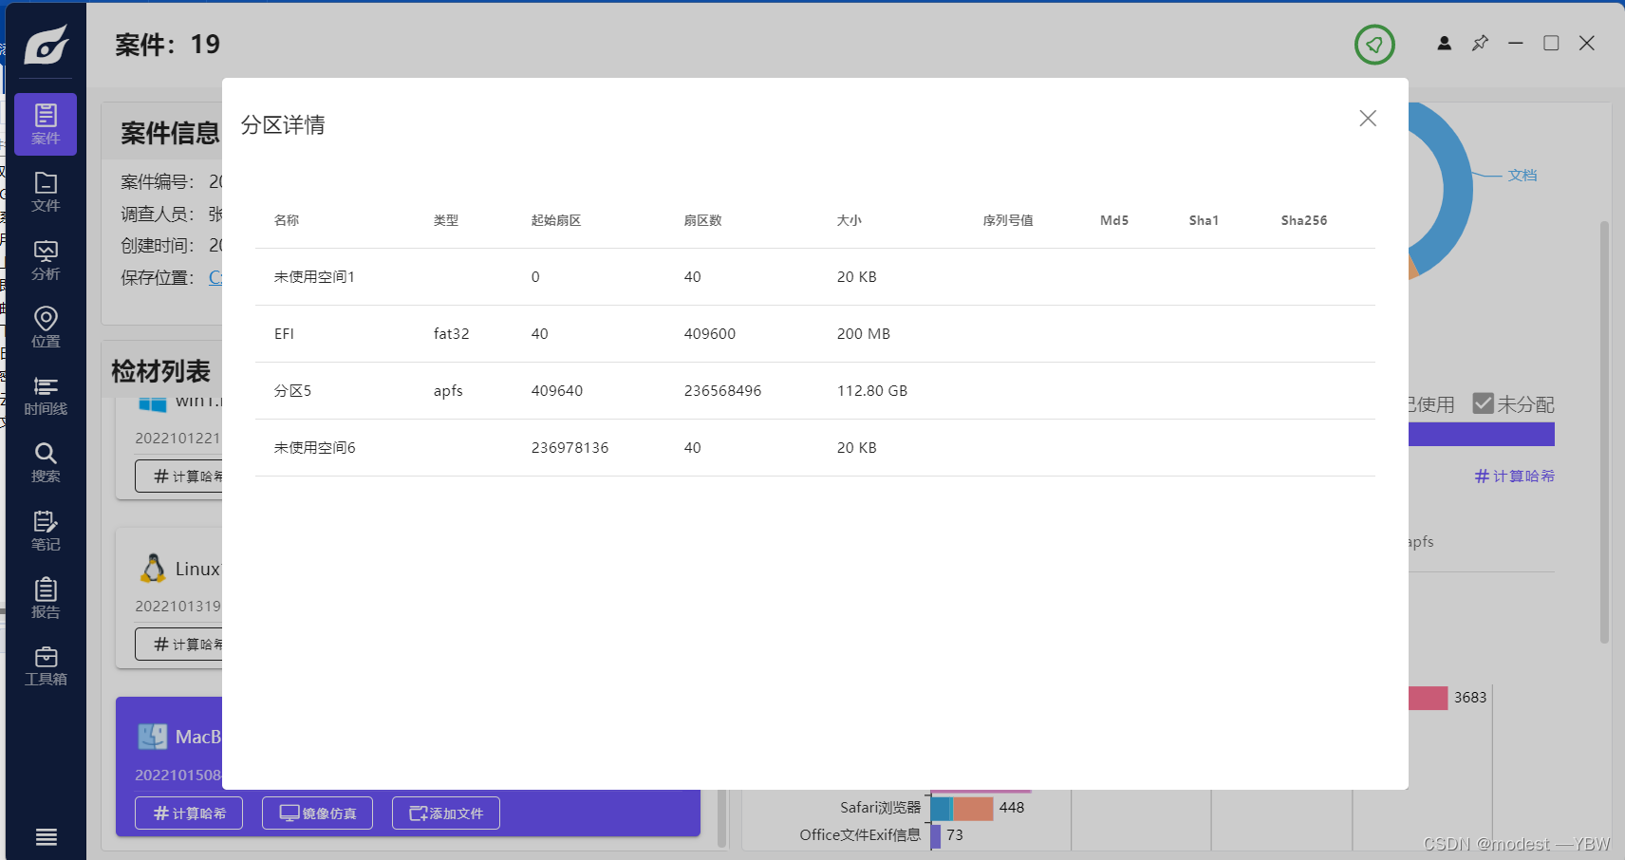1625x860 pixels.
Task: Click the Md5 column header
Action: (x=1114, y=220)
